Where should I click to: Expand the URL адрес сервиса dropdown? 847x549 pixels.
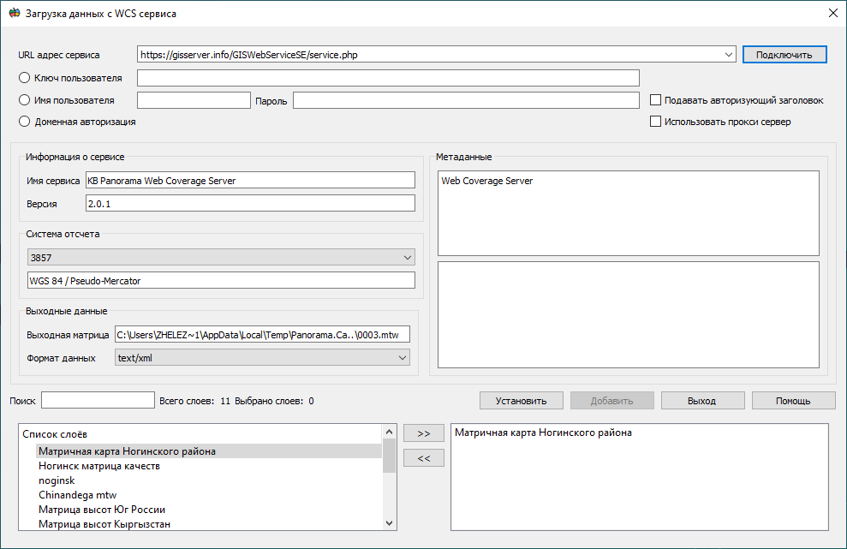[729, 55]
